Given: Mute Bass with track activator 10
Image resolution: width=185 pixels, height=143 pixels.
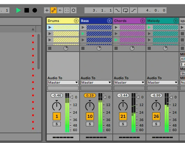Looking at the screenshot, I should (x=90, y=116).
